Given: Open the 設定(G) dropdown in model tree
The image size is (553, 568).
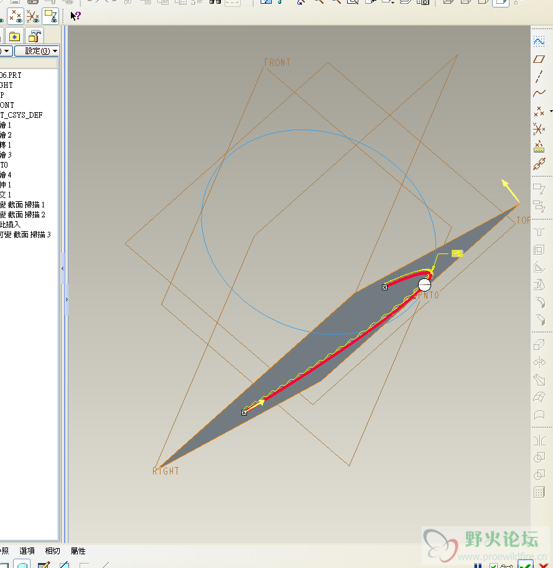Looking at the screenshot, I should tap(37, 51).
